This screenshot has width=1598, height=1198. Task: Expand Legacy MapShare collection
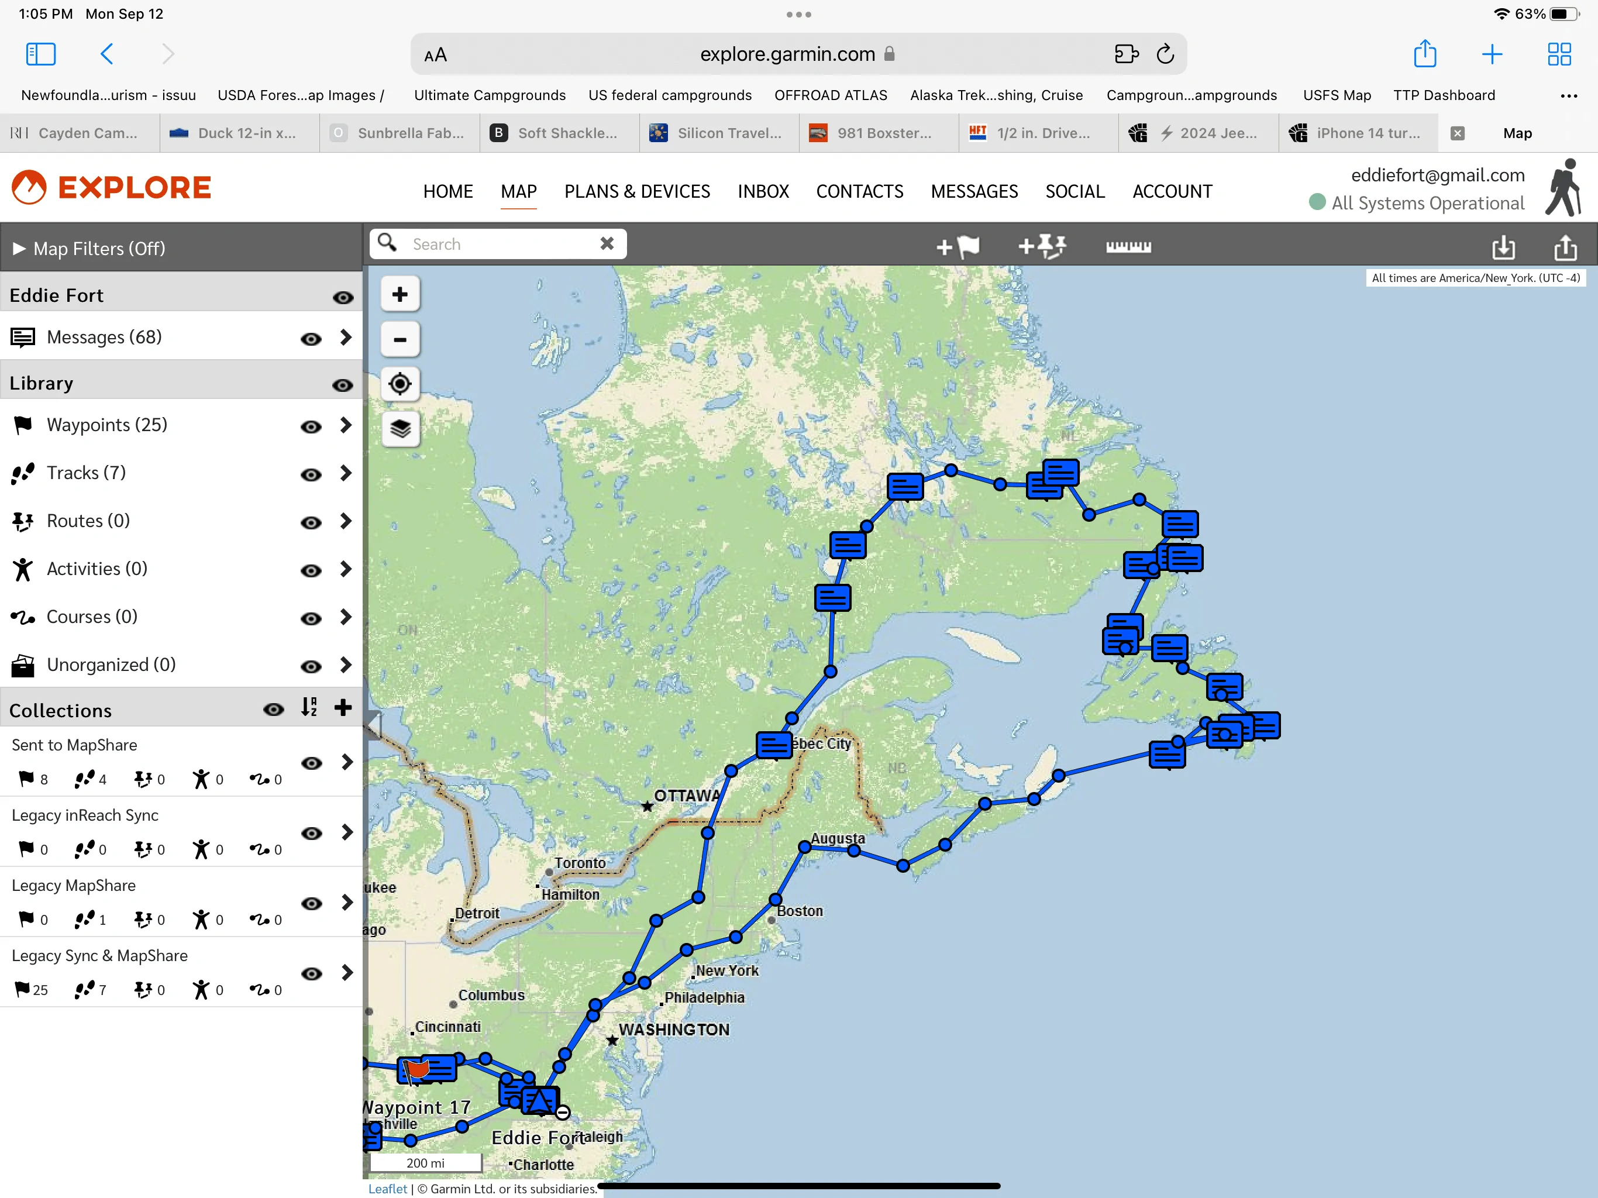347,903
